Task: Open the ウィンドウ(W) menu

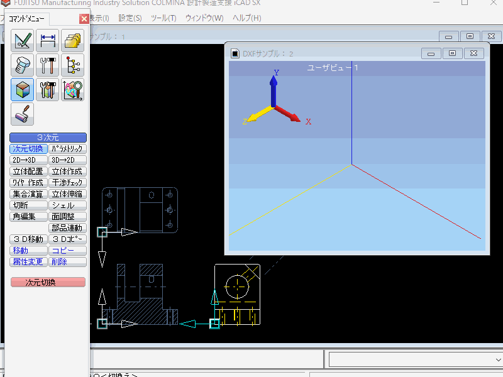Action: pyautogui.click(x=204, y=18)
